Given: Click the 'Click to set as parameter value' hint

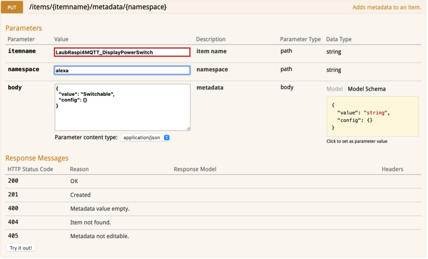Looking at the screenshot, I should [x=357, y=141].
